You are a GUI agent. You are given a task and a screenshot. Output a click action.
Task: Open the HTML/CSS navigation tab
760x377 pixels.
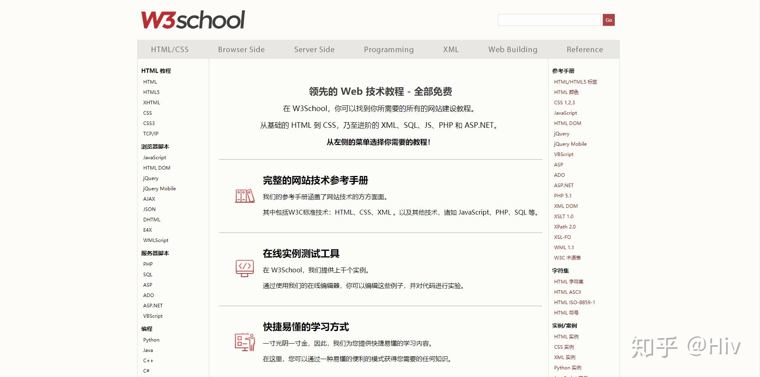(170, 49)
